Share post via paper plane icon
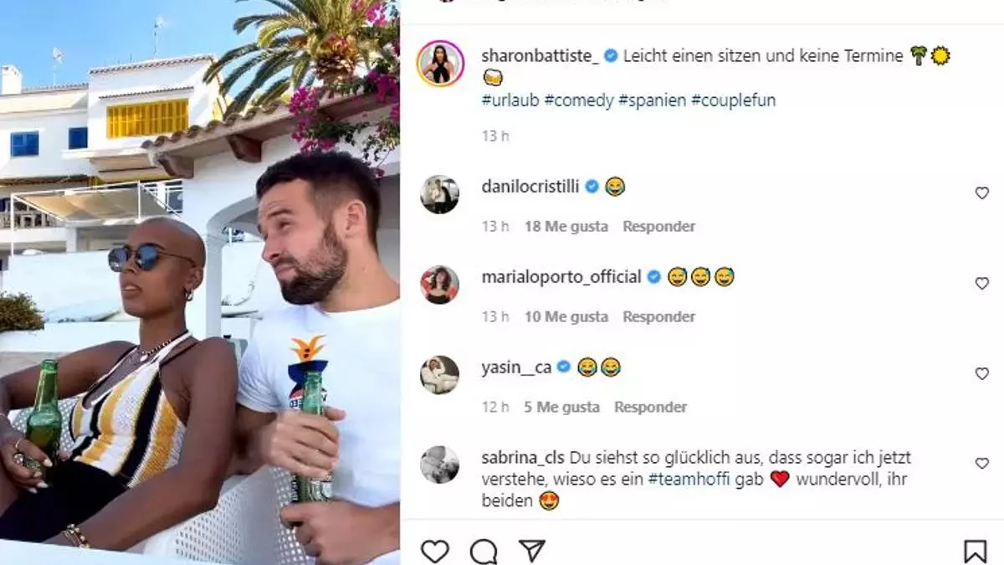 tap(532, 551)
